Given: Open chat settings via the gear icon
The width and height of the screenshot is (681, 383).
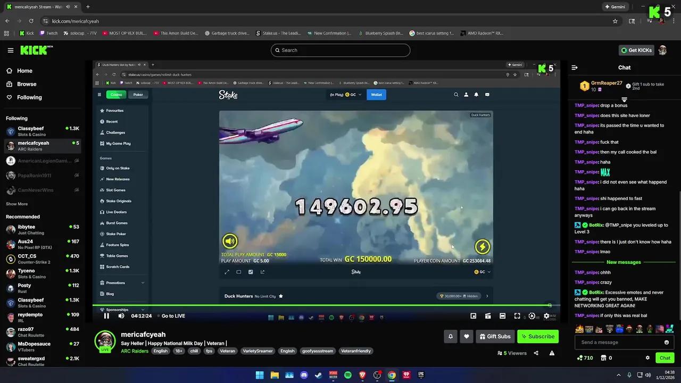Looking at the screenshot, I should [647, 357].
